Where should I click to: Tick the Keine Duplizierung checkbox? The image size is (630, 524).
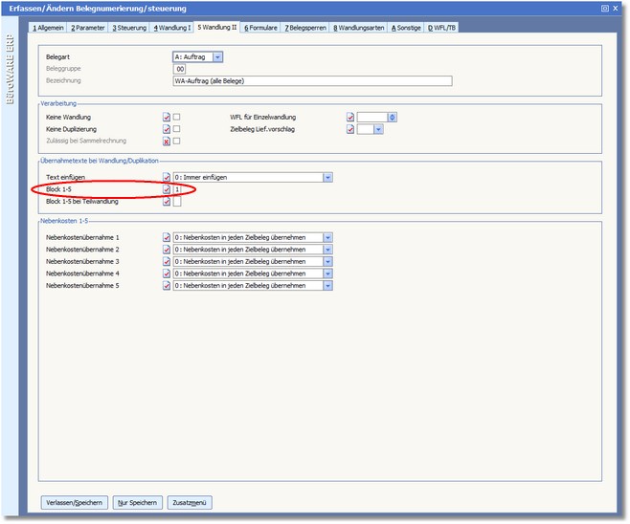pyautogui.click(x=177, y=128)
